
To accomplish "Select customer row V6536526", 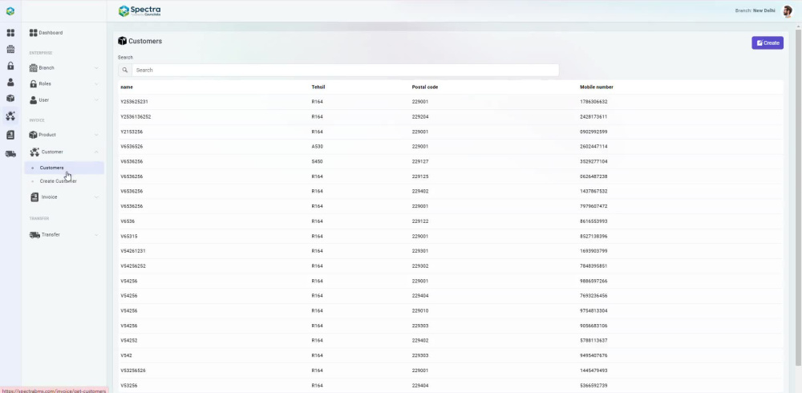I will point(450,147).
